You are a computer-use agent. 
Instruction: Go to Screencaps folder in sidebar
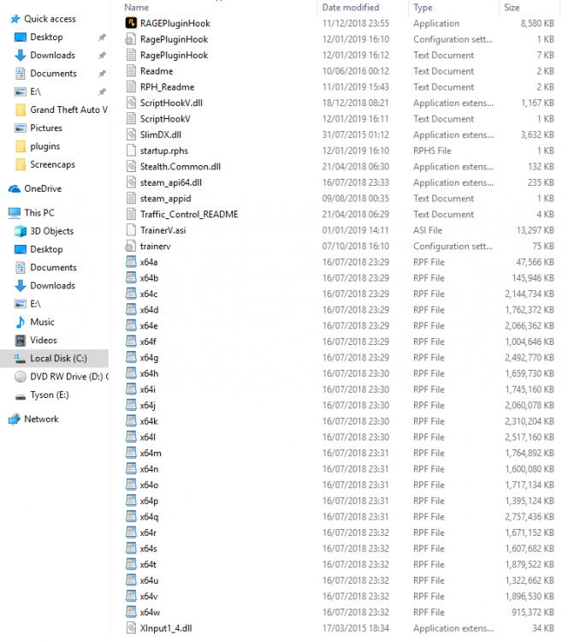pos(53,164)
